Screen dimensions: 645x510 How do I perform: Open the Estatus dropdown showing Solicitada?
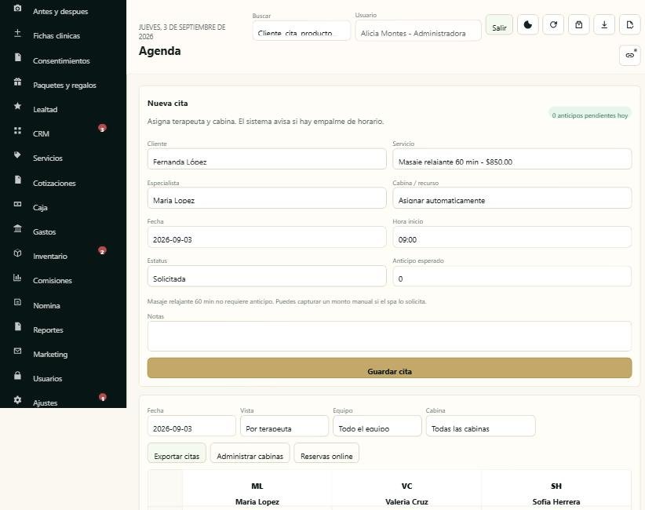tap(267, 276)
